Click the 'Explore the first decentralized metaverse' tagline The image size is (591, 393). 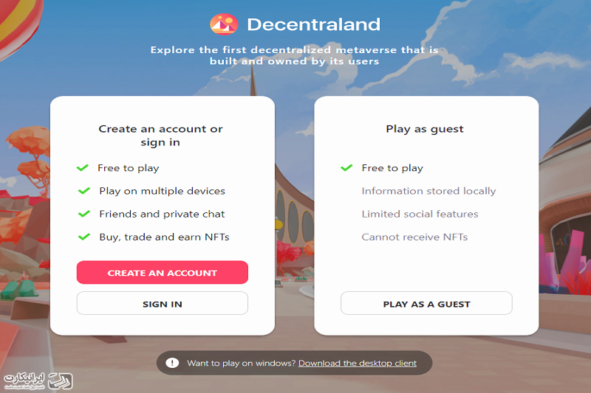[294, 55]
